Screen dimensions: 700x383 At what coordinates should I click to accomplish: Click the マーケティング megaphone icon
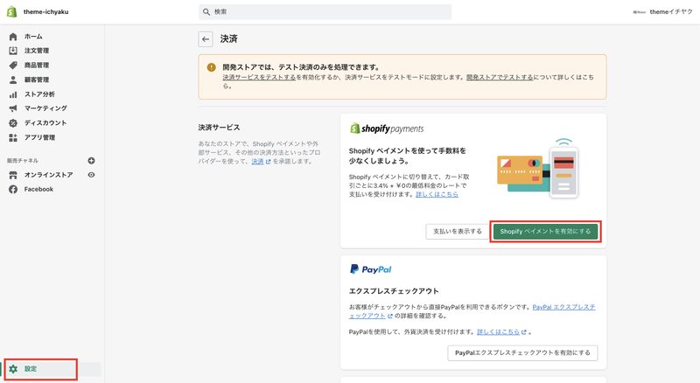(x=13, y=108)
